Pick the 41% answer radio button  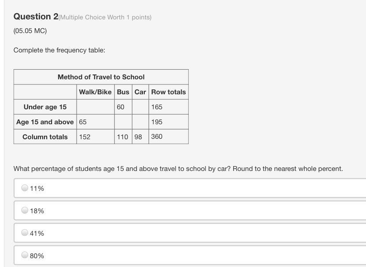coord(25,233)
